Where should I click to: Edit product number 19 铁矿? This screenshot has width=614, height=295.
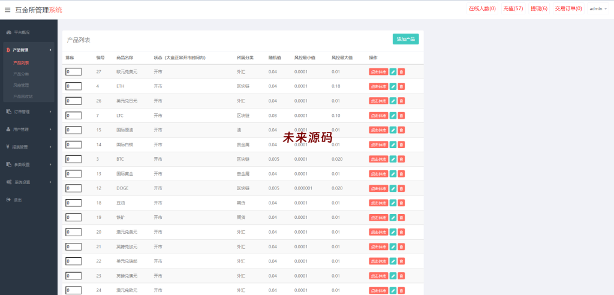pyautogui.click(x=393, y=218)
